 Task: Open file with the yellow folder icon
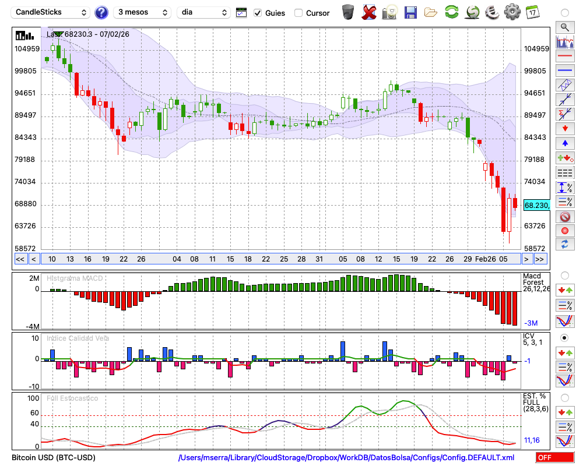point(431,13)
